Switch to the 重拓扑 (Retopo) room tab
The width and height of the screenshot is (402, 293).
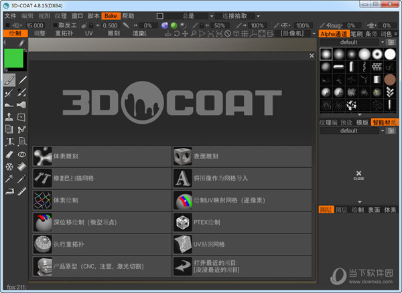(64, 33)
